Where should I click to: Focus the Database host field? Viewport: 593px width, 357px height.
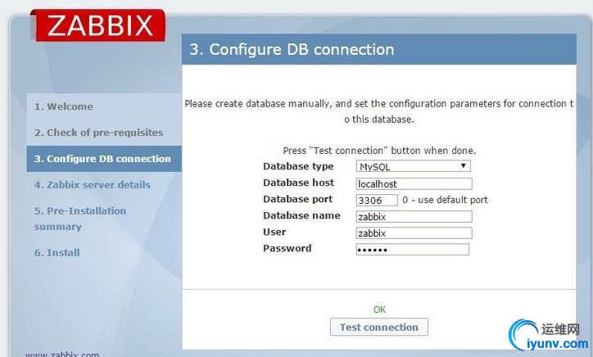[414, 183]
